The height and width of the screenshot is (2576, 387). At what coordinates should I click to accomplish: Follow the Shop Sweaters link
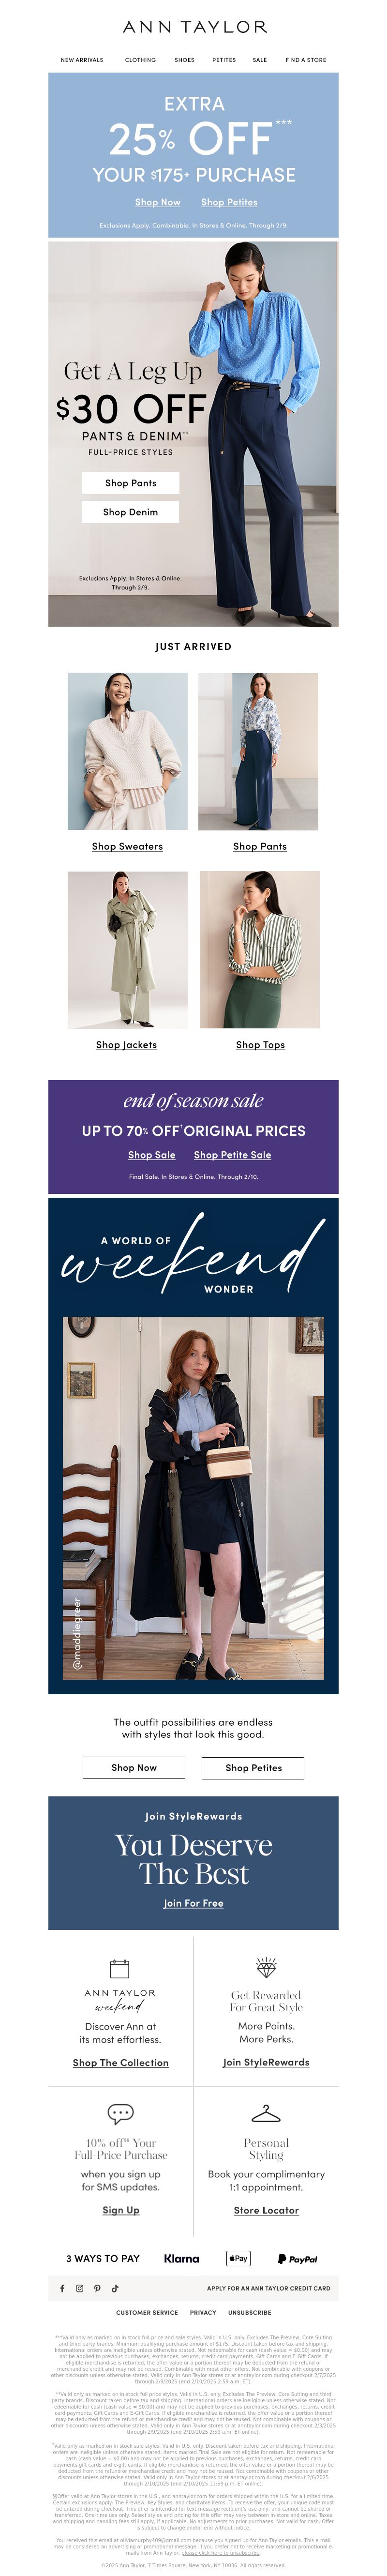pyautogui.click(x=127, y=846)
